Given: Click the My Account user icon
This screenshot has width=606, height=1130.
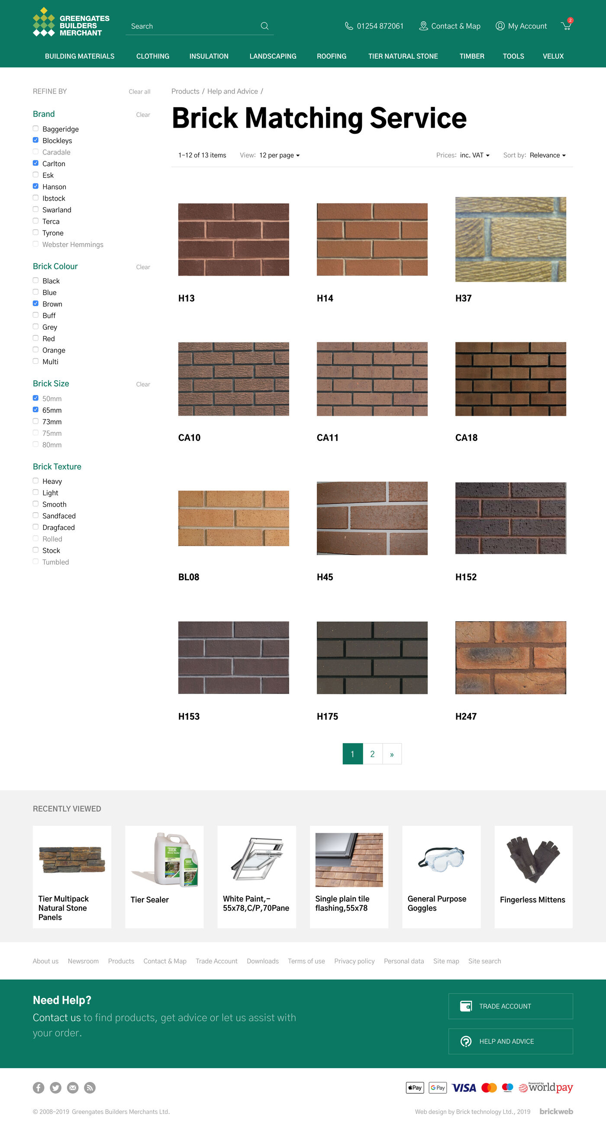Looking at the screenshot, I should click(500, 26).
